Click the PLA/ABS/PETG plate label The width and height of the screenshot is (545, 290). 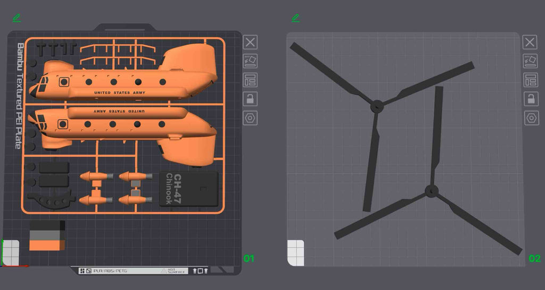(x=110, y=270)
